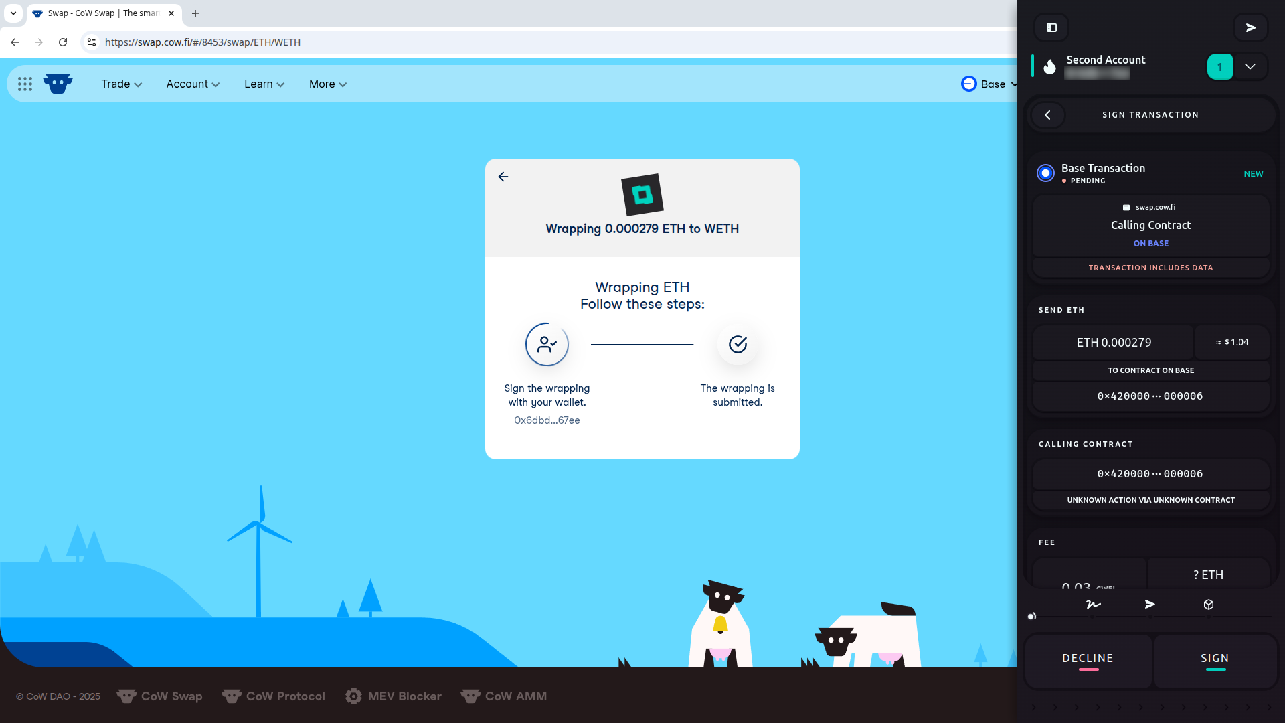Click the send arrow icon at wallet top
The width and height of the screenshot is (1285, 723).
[1250, 28]
